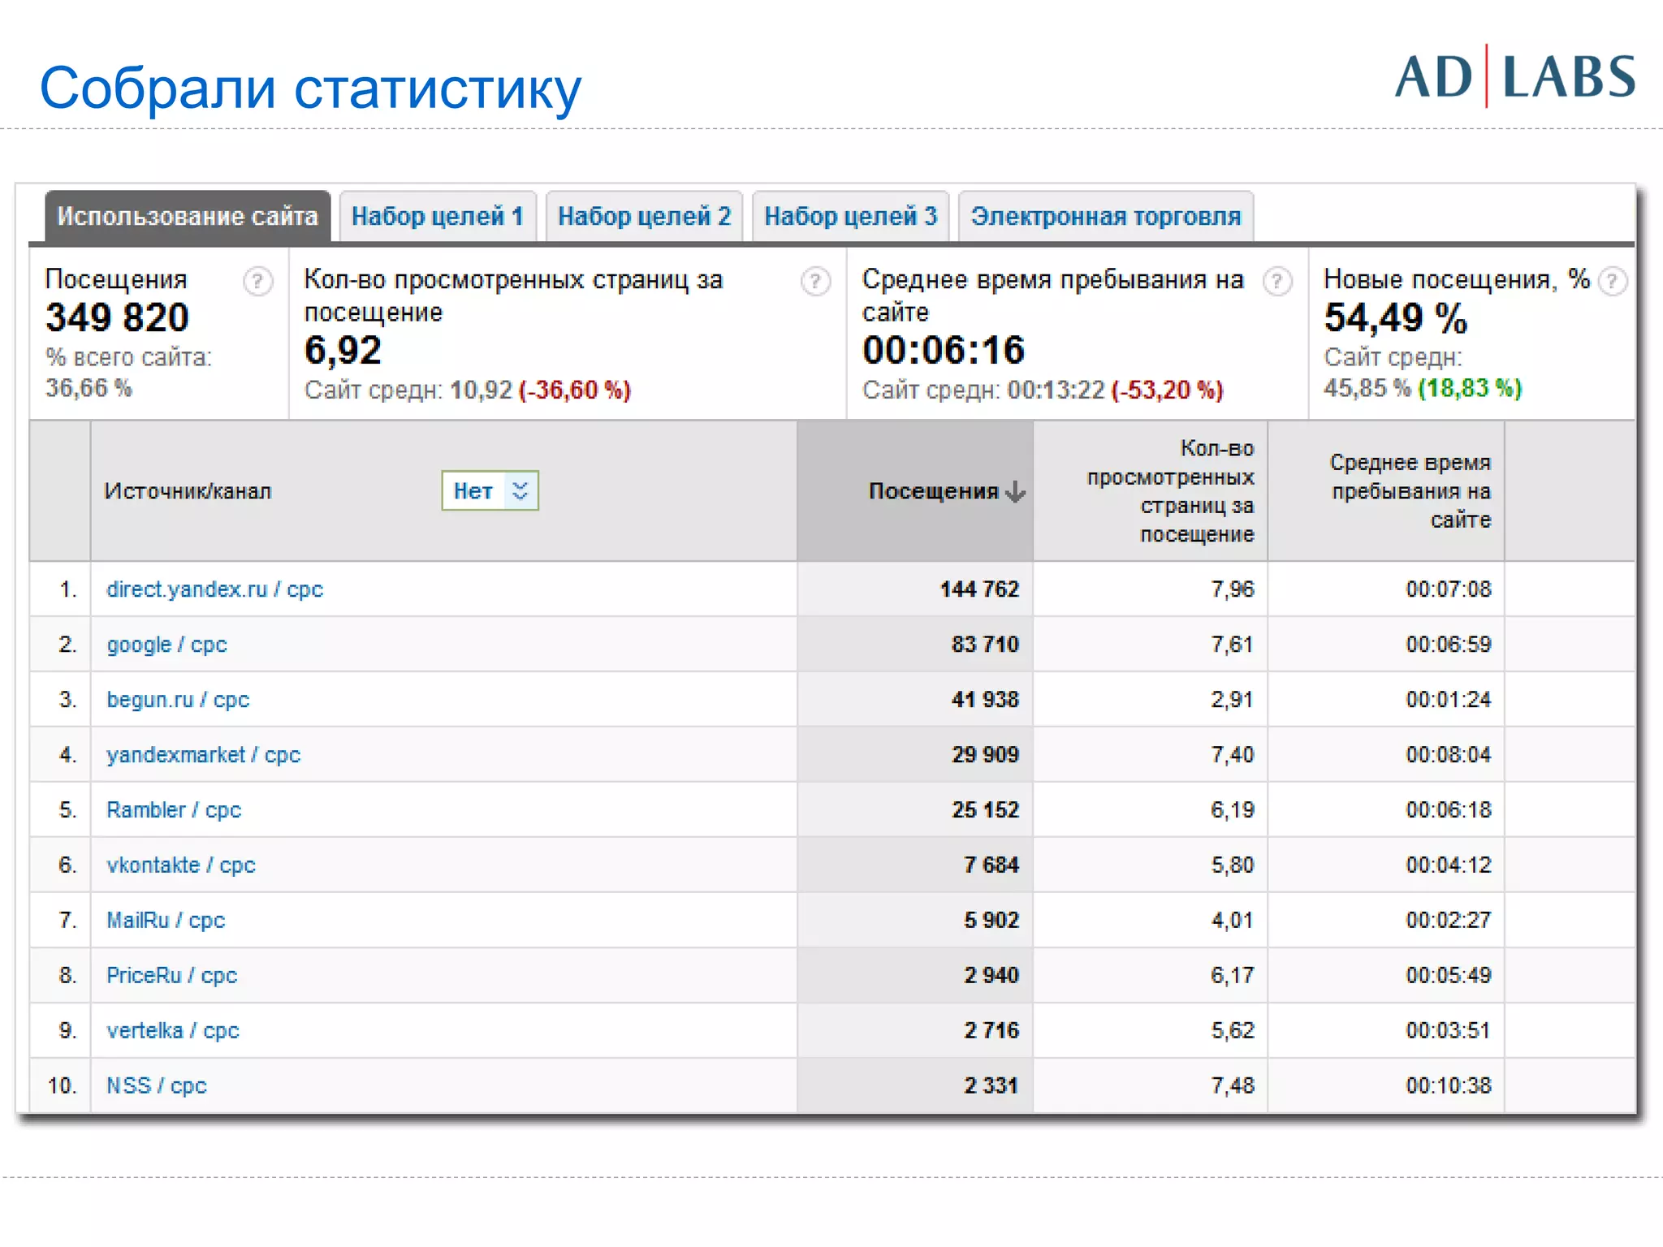1663x1247 pixels.
Task: Click the vkontakte / cpc link
Action: coord(180,865)
